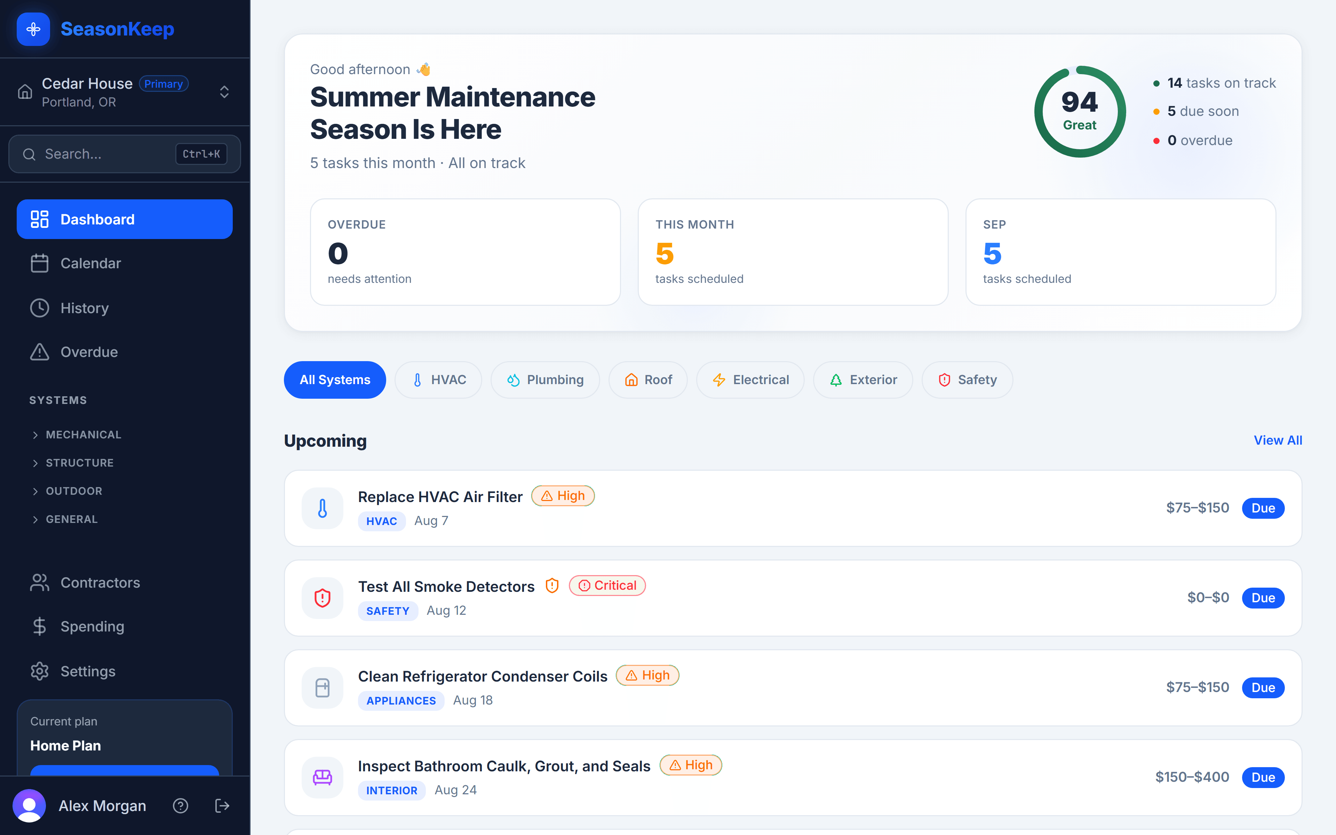Click the Sep 5 tasks scheduled card
This screenshot has width=1336, height=835.
(x=1120, y=252)
